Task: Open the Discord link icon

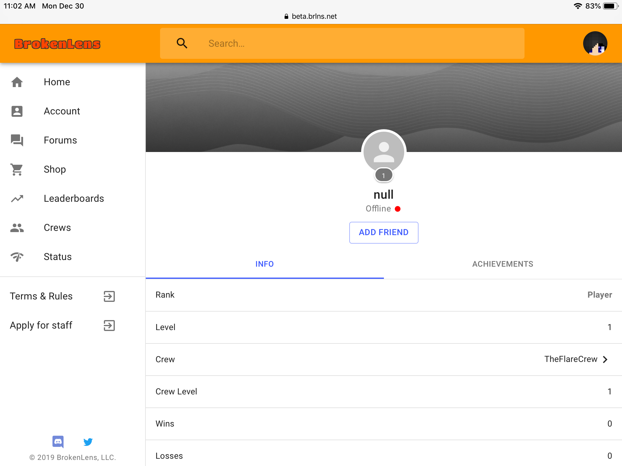Action: tap(58, 442)
